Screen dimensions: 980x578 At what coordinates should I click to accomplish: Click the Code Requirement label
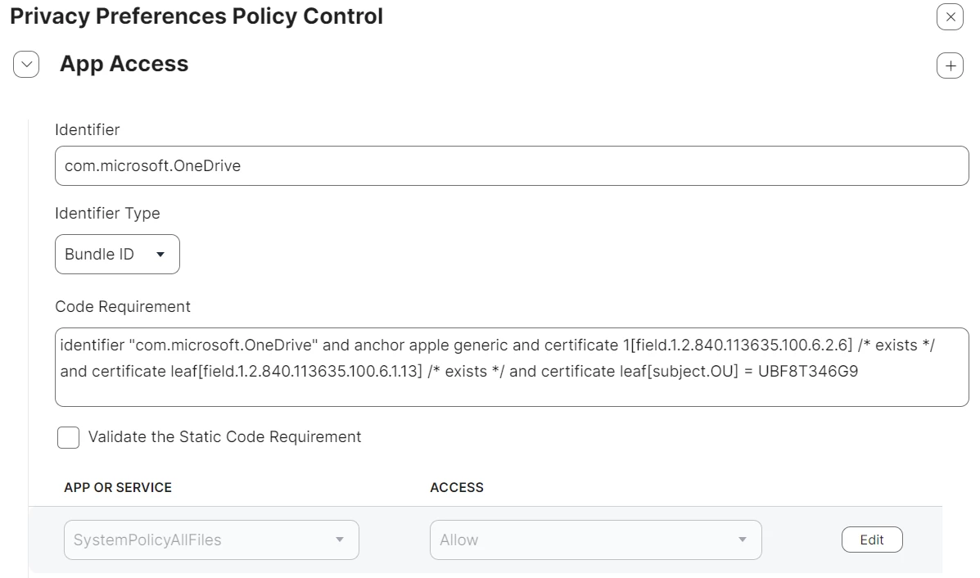pos(123,307)
